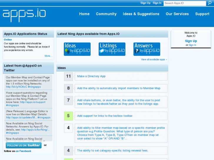
Task: Click the green 5 vote box
Action: click(68, 116)
